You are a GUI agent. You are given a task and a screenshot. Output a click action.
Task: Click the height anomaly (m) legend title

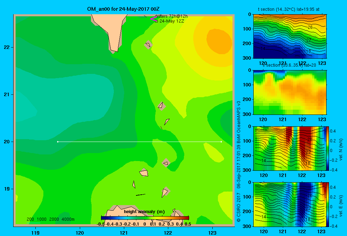point(144,212)
